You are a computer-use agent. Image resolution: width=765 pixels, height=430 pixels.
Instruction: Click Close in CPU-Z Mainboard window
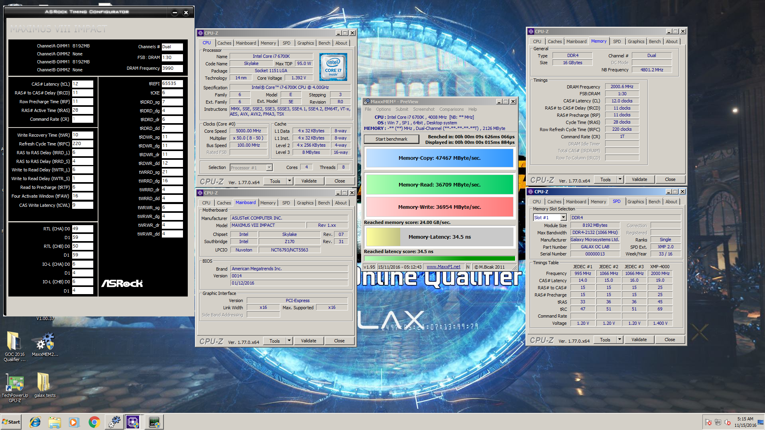click(339, 341)
